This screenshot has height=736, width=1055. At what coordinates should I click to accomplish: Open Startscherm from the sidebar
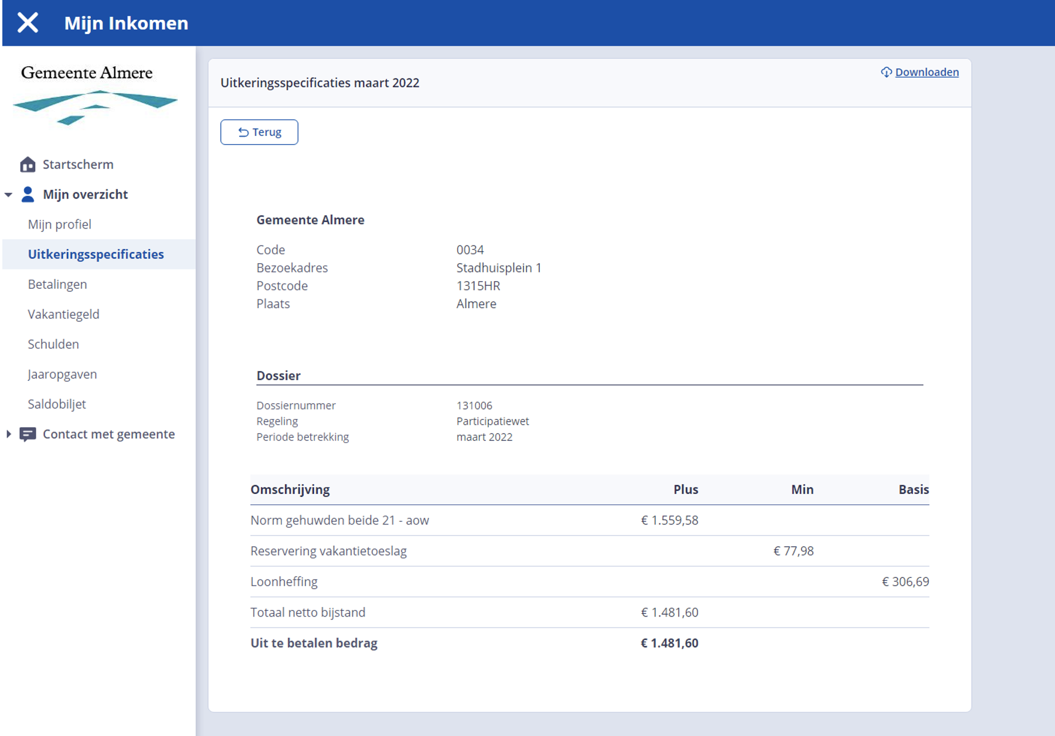coord(78,165)
